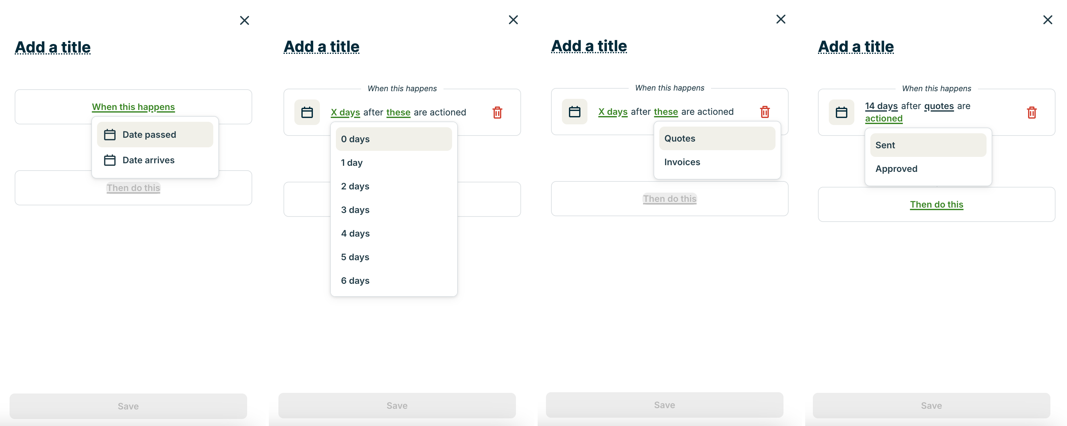Open the underlined "quotes" dropdown link
The height and width of the screenshot is (426, 1067).
point(939,106)
